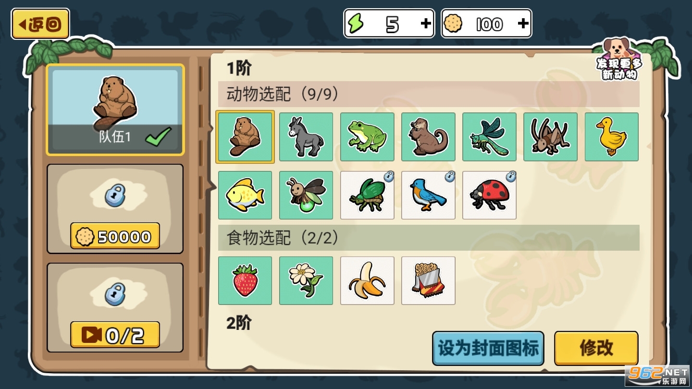
Task: Add more cookies with plus button
Action: (523, 24)
